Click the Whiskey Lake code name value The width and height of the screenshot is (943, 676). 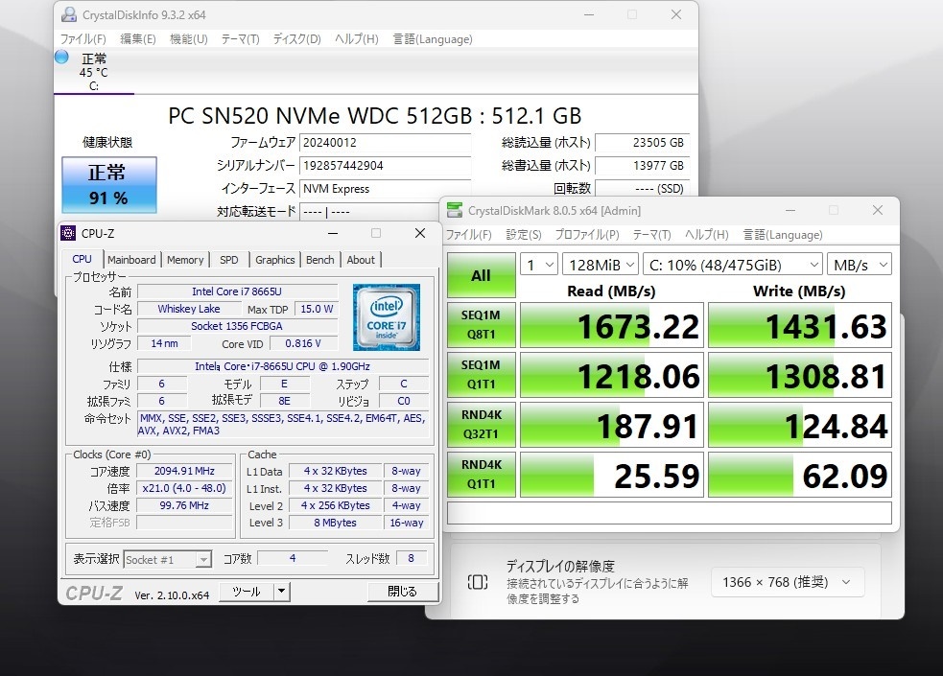point(189,309)
